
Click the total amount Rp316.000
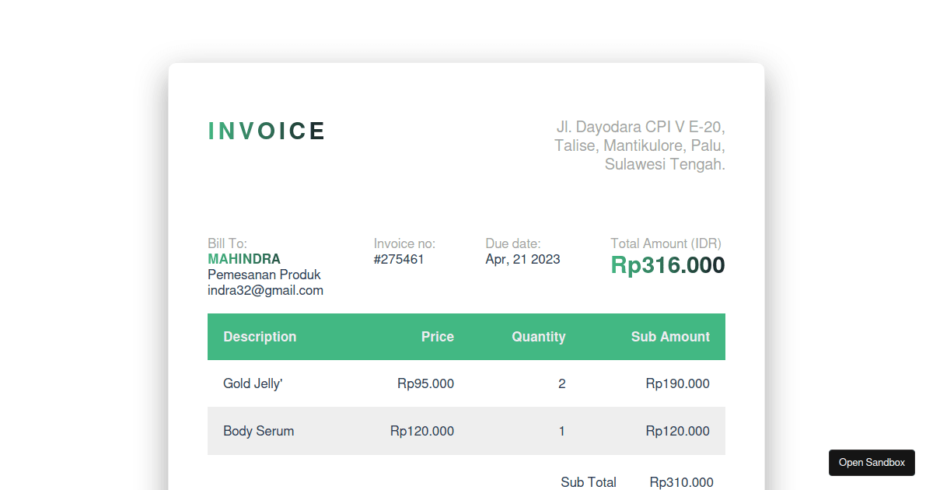click(x=668, y=265)
